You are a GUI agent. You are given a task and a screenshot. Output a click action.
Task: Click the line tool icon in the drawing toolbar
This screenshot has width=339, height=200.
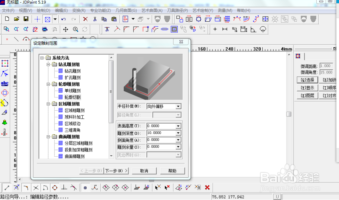tap(16, 39)
